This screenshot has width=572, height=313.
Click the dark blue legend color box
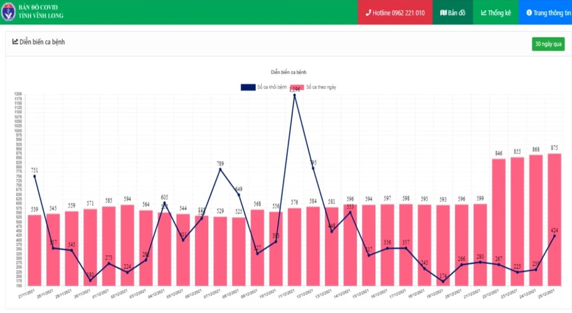pos(248,87)
